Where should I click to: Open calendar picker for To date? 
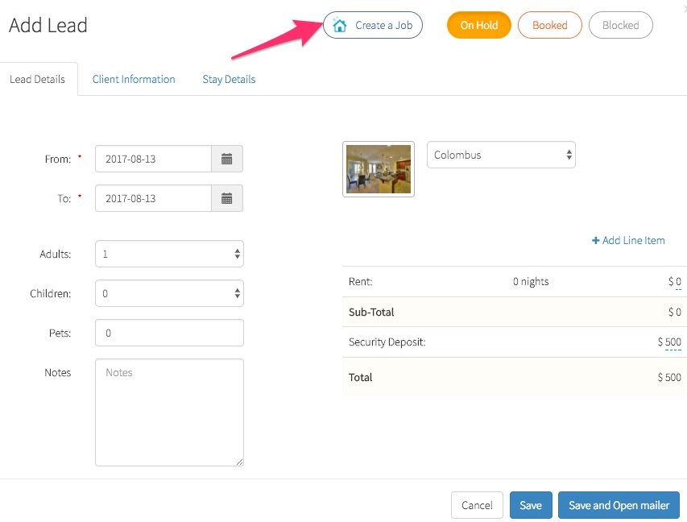coord(226,198)
